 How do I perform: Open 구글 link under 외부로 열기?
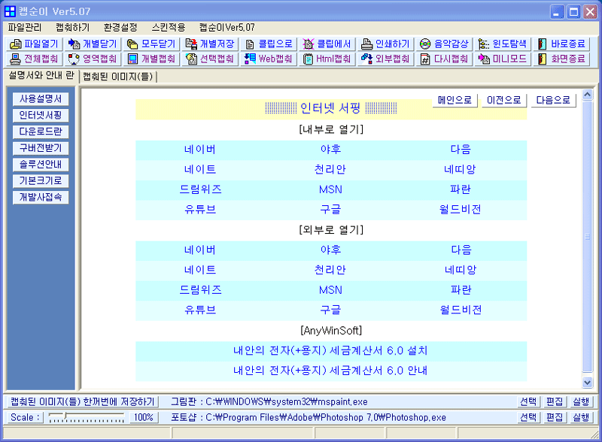330,310
